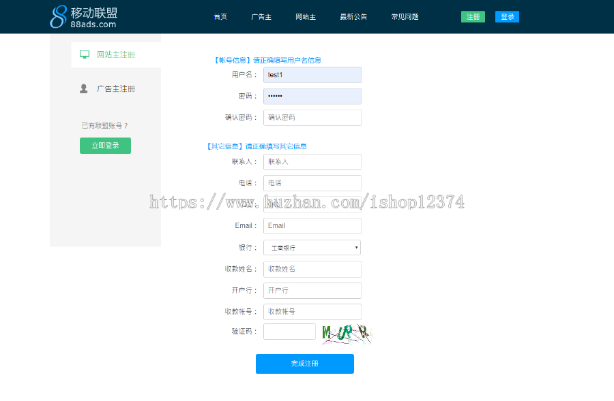Select the 联系人 contact input field
This screenshot has width=614, height=401.
312,162
